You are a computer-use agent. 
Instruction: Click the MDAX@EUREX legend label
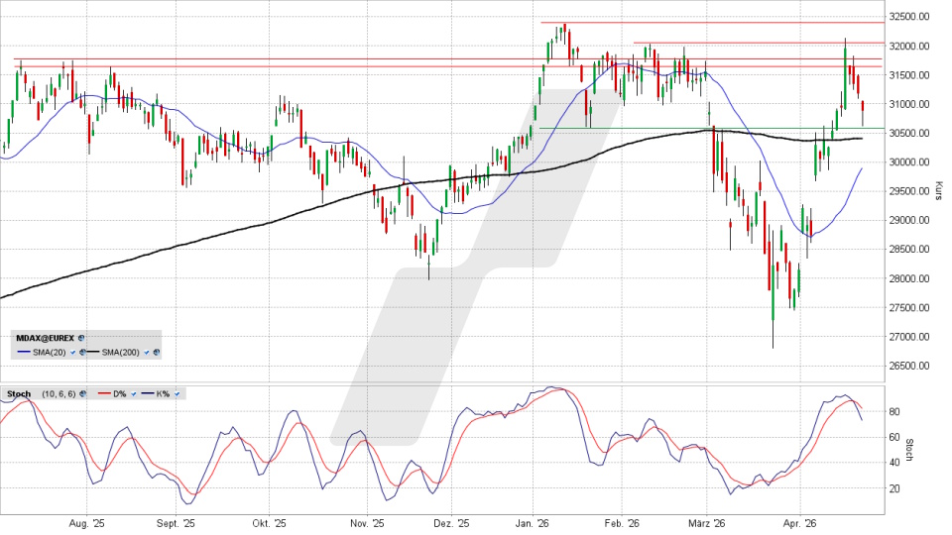pyautogui.click(x=46, y=338)
